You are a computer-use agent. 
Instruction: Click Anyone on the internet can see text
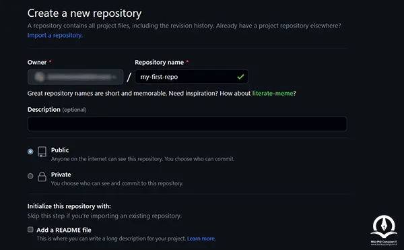click(x=143, y=159)
